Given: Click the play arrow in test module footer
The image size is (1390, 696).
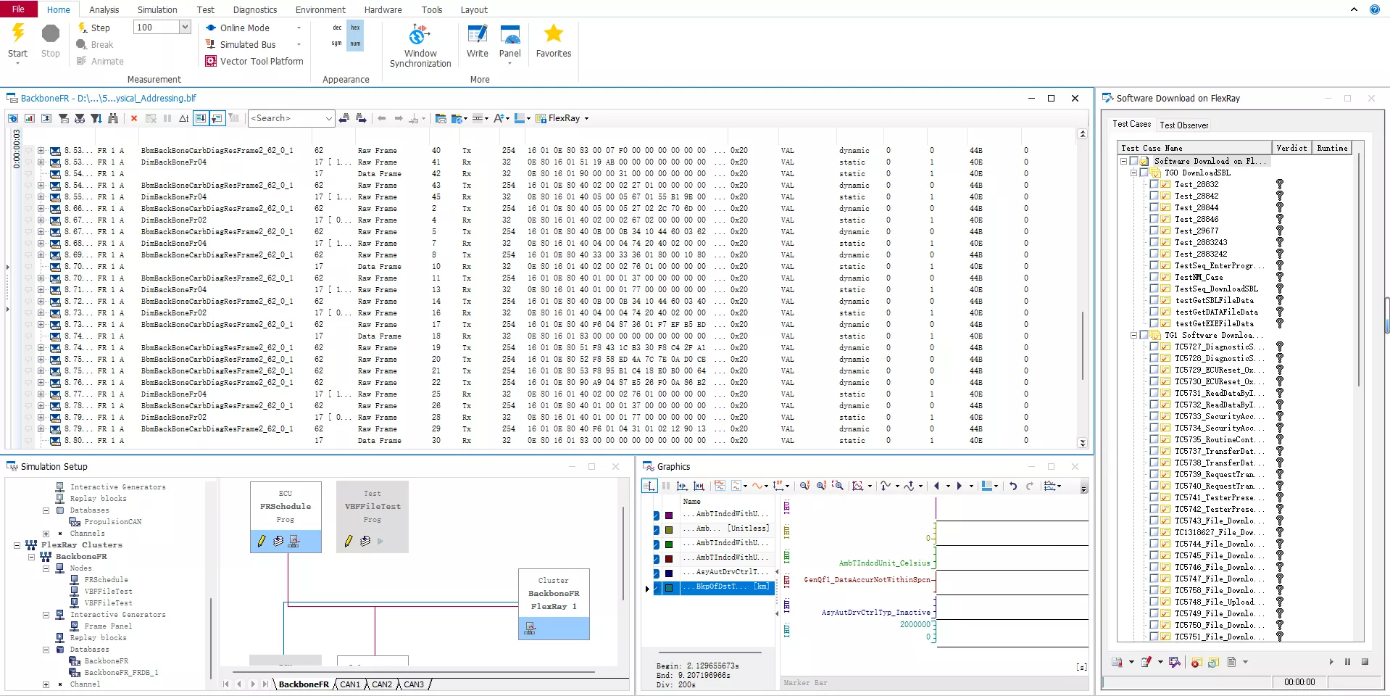Looking at the screenshot, I should pyautogui.click(x=1331, y=661).
